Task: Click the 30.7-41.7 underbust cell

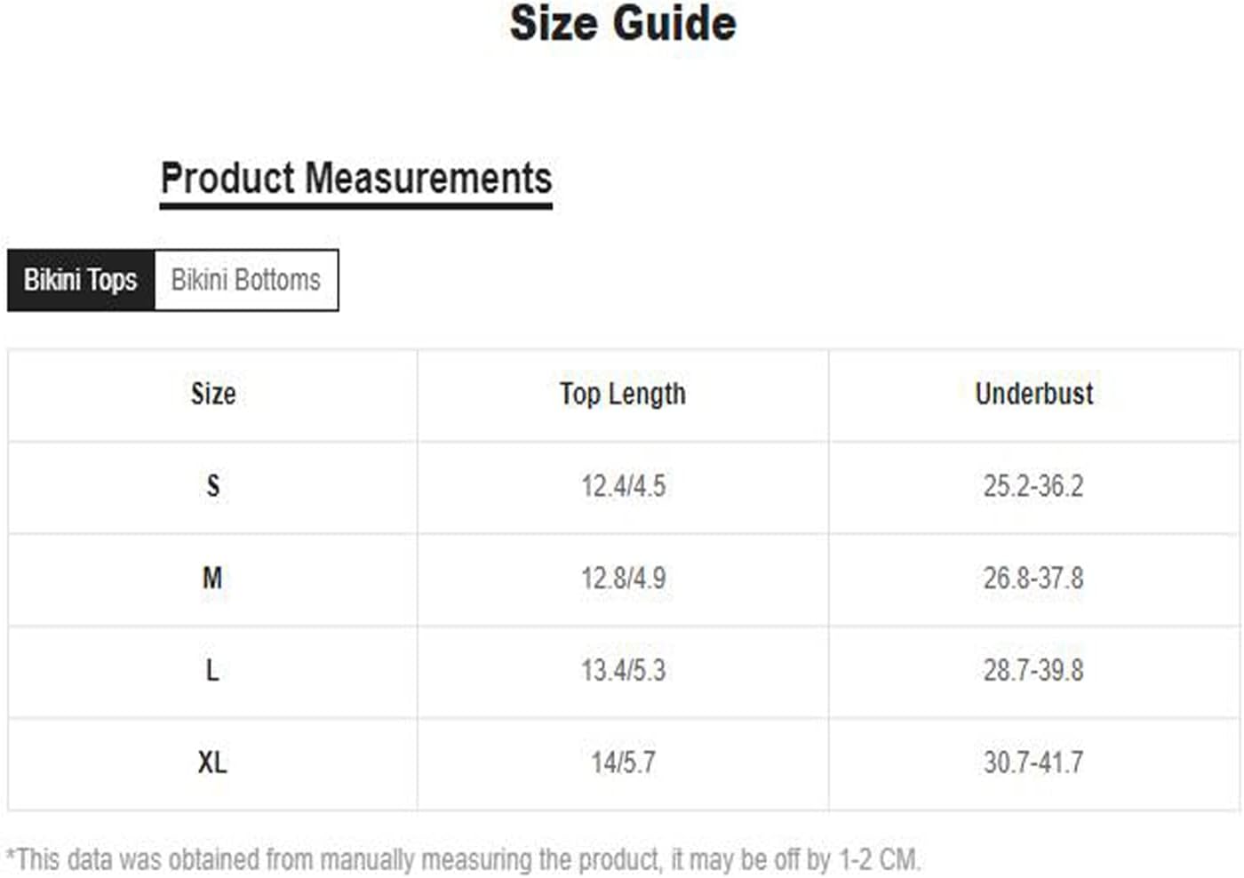Action: 1034,763
